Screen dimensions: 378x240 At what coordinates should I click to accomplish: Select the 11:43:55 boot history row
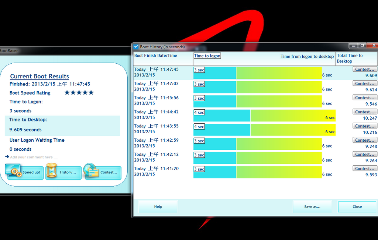(255, 129)
